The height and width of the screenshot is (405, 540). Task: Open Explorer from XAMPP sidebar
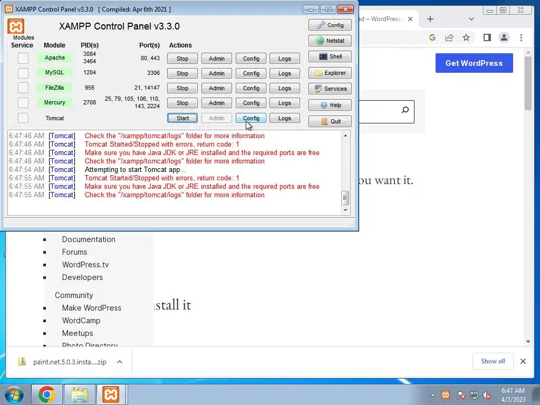(330, 73)
